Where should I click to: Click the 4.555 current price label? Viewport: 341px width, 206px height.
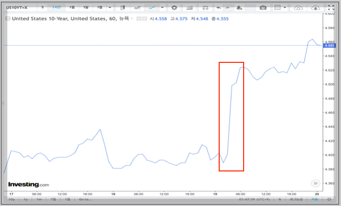coord(329,46)
